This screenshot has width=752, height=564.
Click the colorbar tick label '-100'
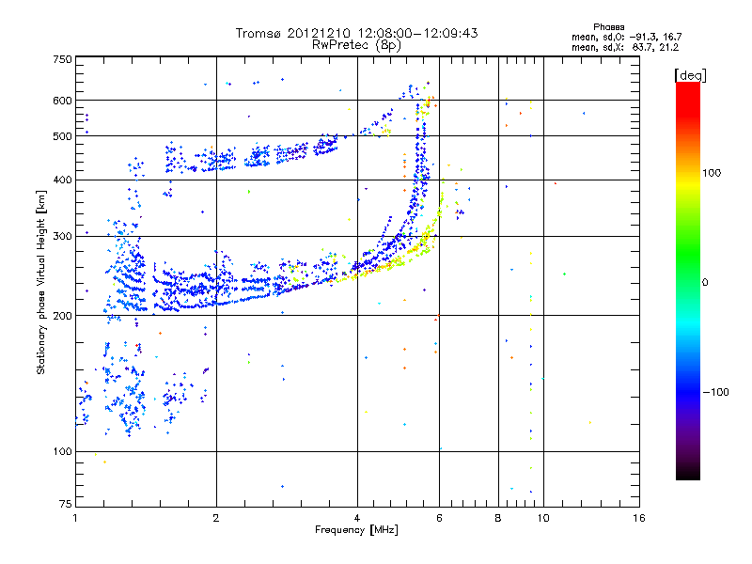click(x=716, y=392)
